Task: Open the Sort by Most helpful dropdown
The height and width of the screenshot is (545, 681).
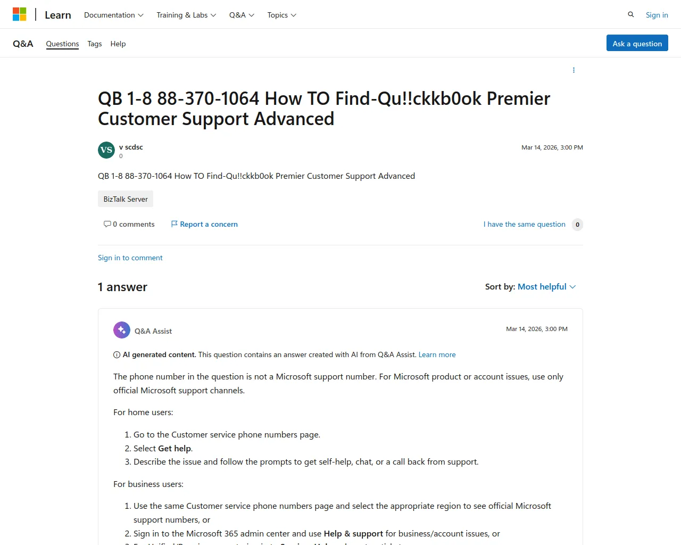Action: 546,287
